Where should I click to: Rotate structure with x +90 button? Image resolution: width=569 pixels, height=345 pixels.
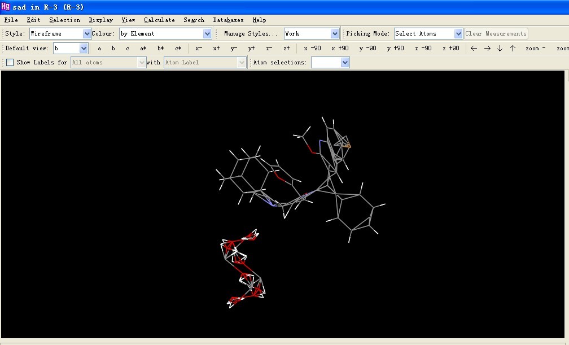340,49
